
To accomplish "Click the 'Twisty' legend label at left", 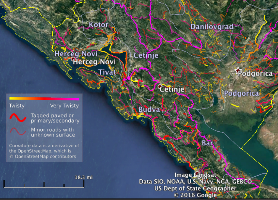I will pyautogui.click(x=17, y=106).
